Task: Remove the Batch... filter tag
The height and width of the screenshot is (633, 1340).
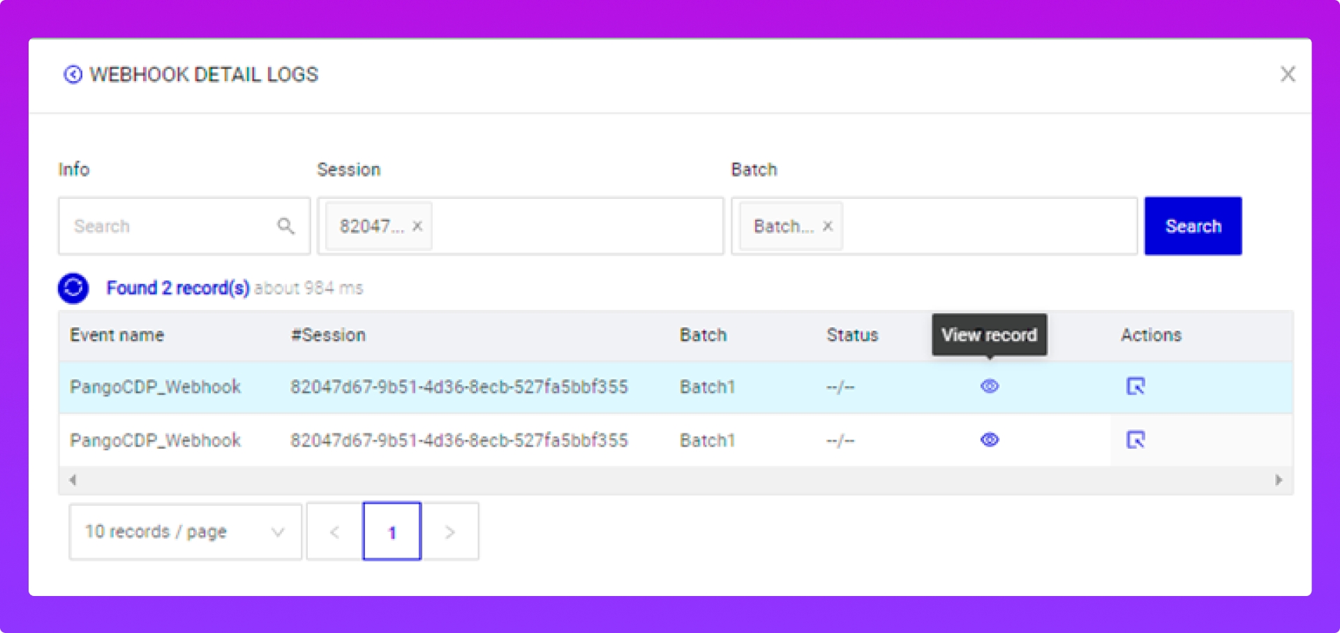Action: coord(828,226)
